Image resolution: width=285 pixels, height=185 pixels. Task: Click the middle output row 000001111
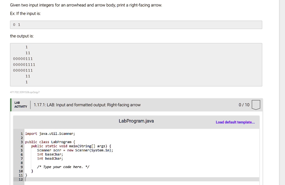[x=24, y=65]
